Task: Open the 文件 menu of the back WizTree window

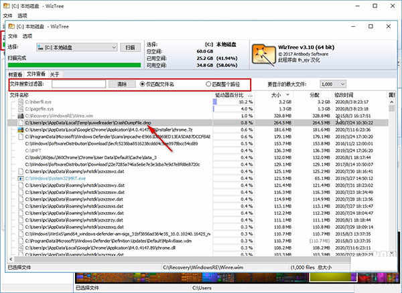Action: [7, 15]
